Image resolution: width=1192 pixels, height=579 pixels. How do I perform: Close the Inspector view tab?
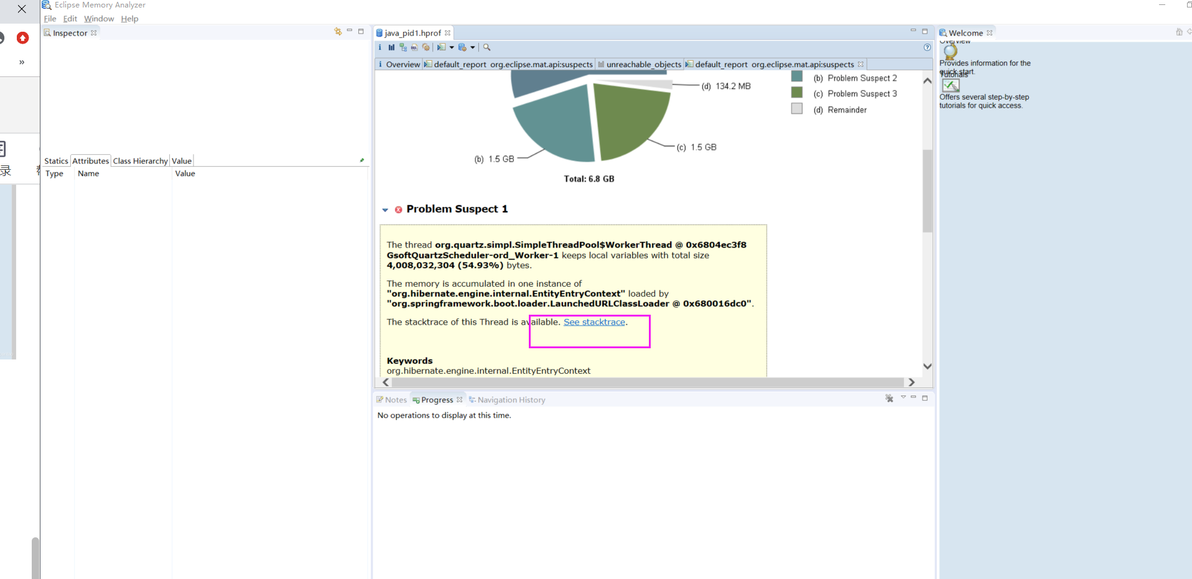94,33
